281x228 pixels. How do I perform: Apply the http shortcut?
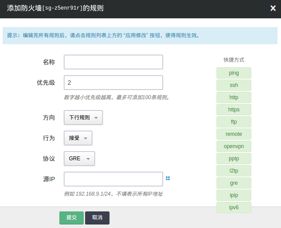tap(234, 97)
